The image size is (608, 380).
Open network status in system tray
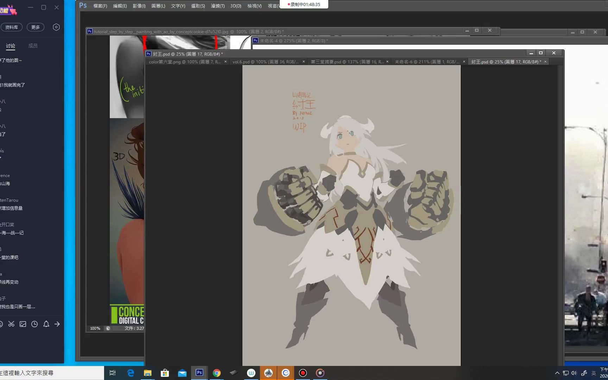566,373
